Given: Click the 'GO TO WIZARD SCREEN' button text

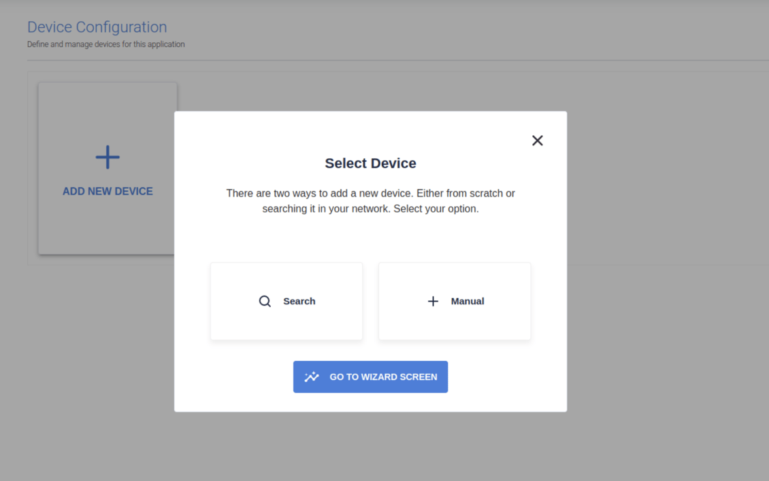Looking at the screenshot, I should point(383,377).
